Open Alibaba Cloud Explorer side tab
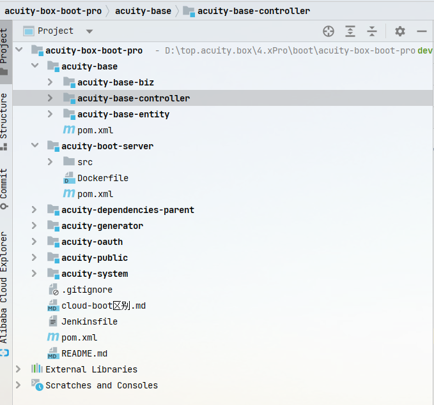The image size is (434, 405). pyautogui.click(x=5, y=287)
